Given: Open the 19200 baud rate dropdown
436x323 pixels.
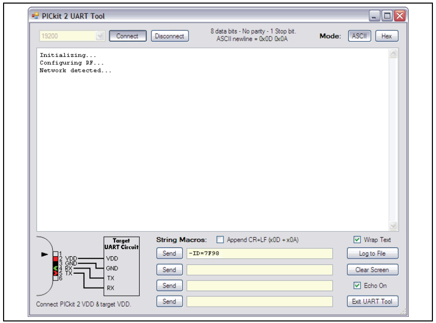Looking at the screenshot, I should [100, 36].
